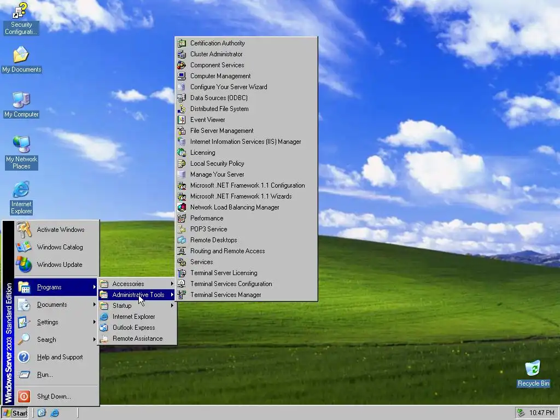Open POP3 Service icon

point(182,229)
